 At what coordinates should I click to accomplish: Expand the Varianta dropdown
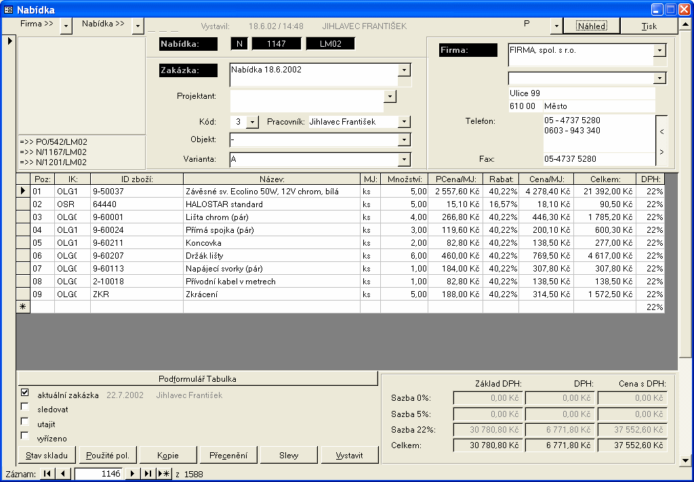click(x=404, y=159)
